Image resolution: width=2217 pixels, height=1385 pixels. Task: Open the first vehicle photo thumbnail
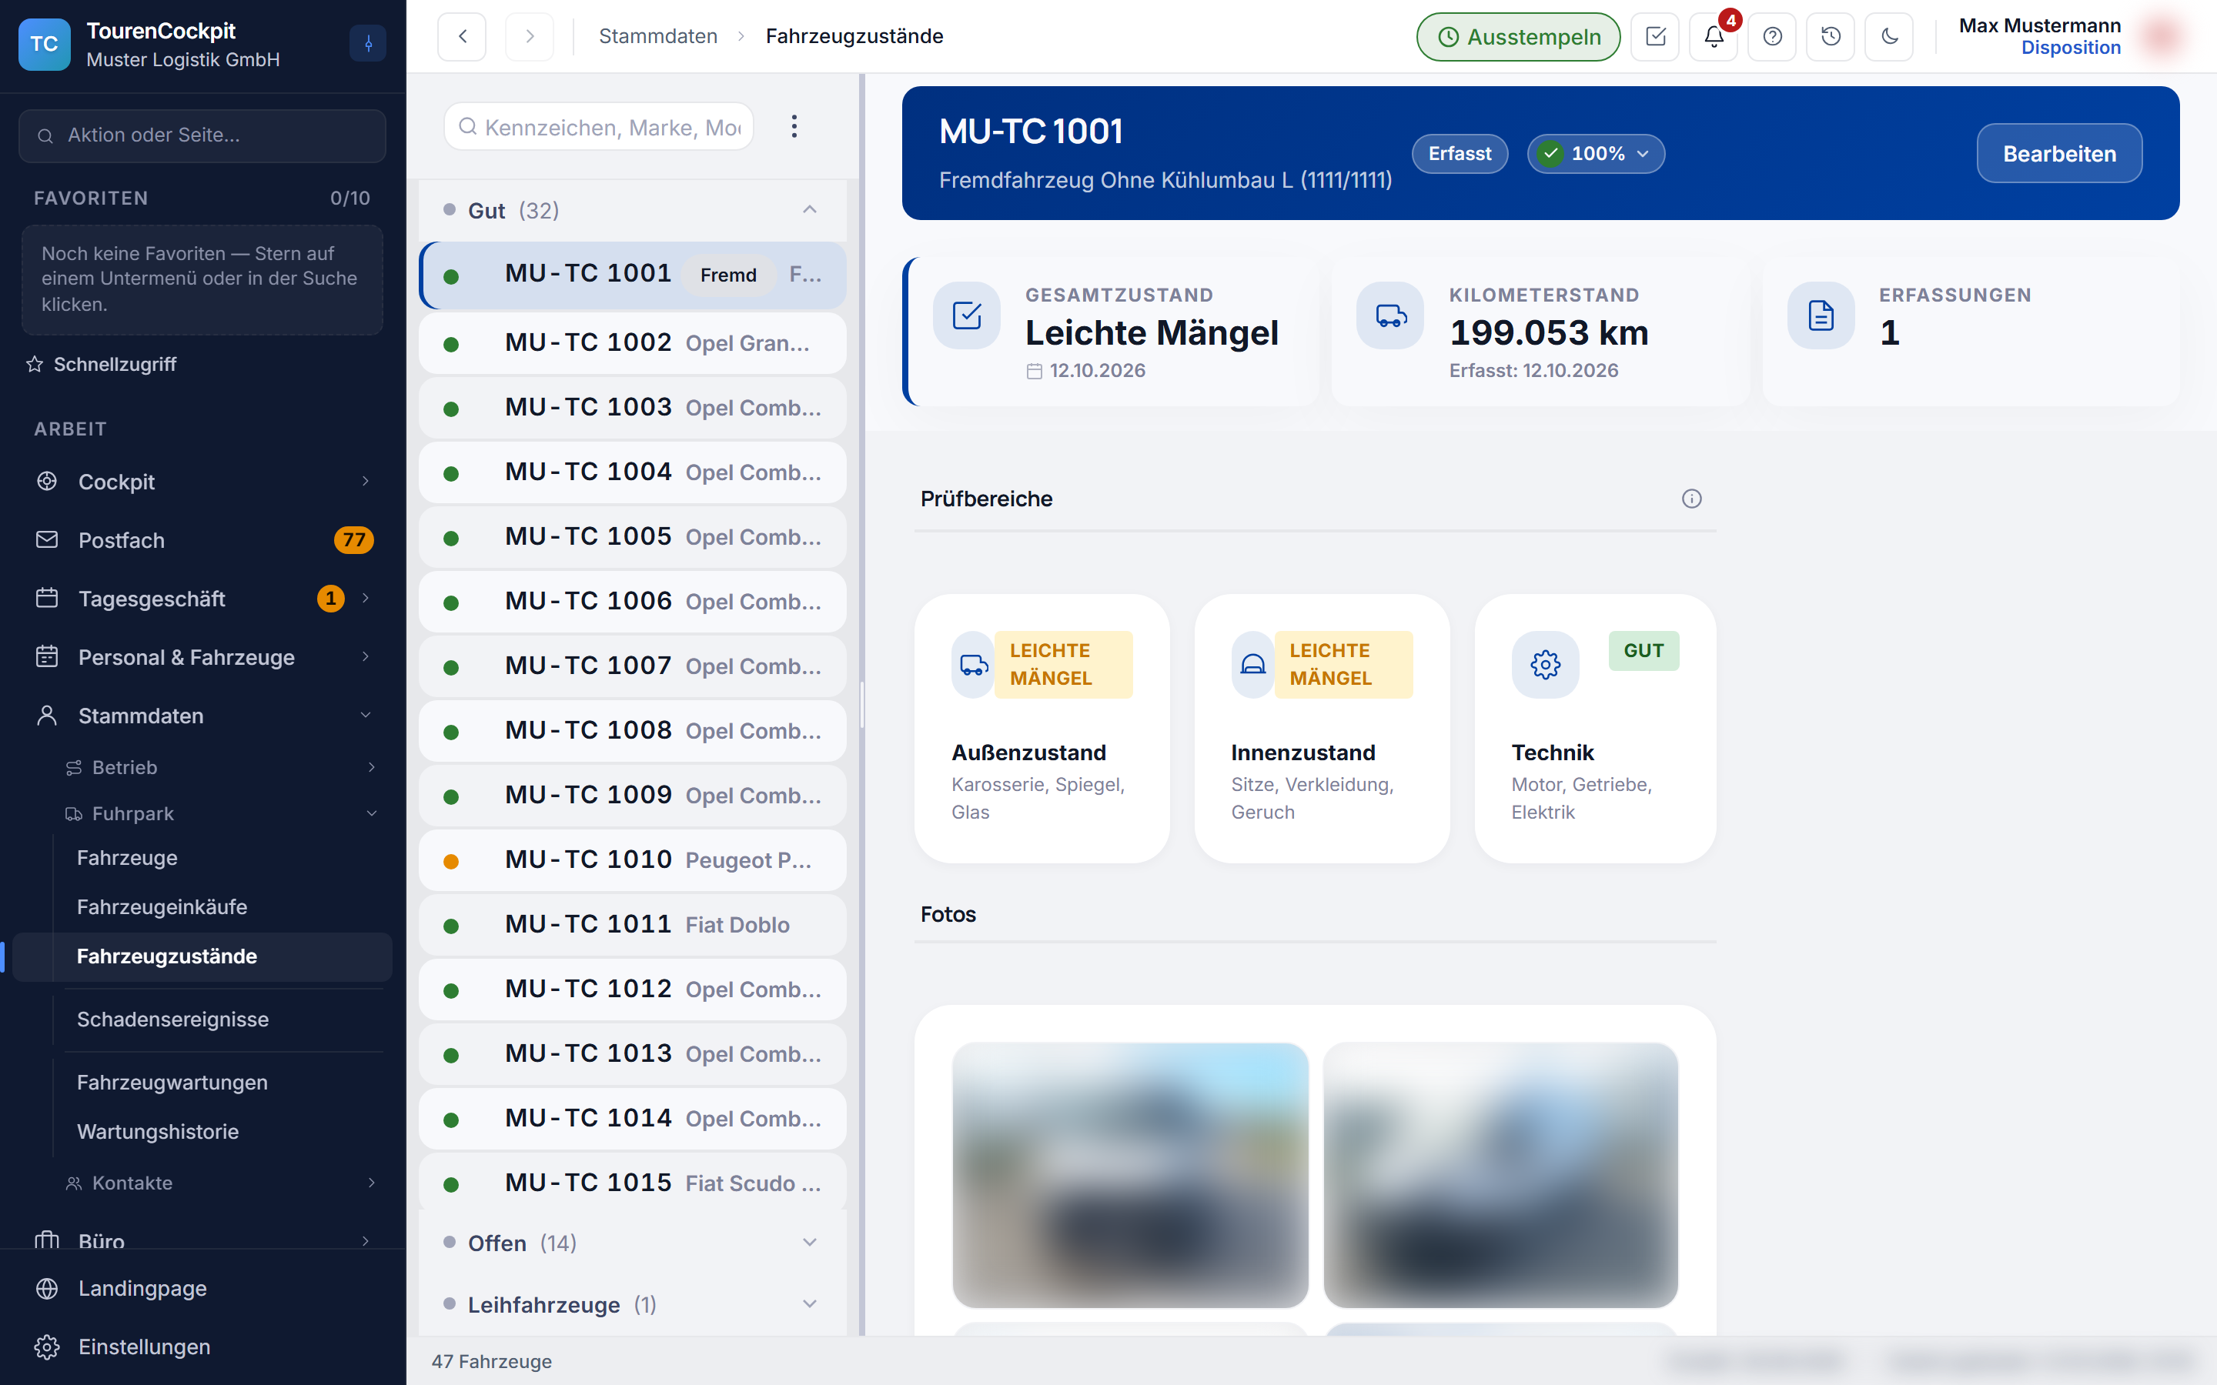click(1129, 1175)
